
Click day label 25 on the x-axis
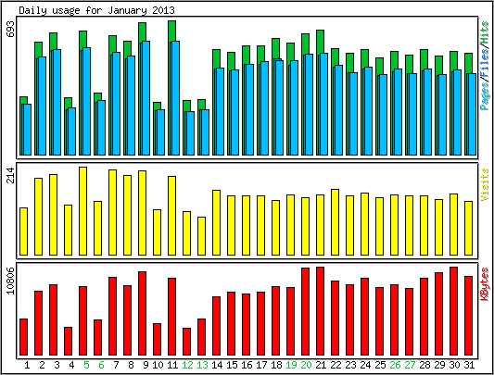(380, 365)
